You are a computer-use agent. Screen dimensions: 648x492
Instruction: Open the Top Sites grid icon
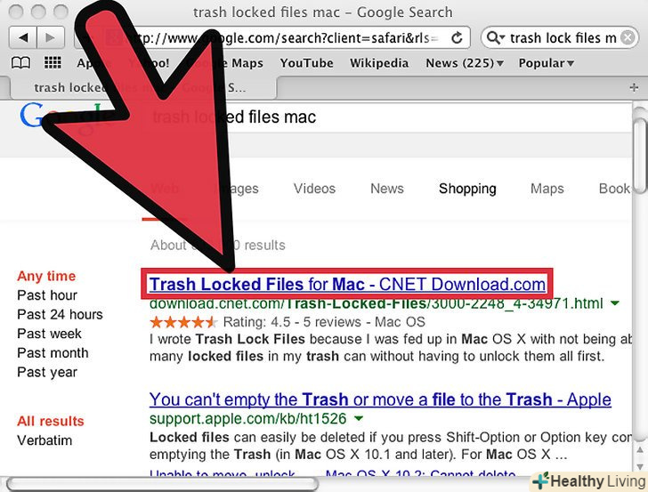click(53, 63)
